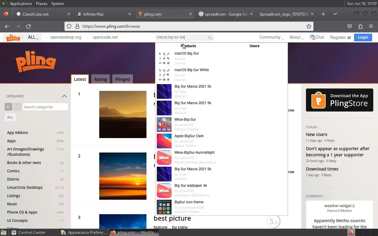Open the Phone OS & Apps category
378x236 pixels.
22,212
